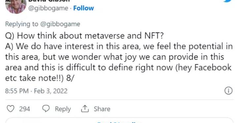This screenshot has width=239, height=123.
Task: Click the David Gibson display name
Action: coord(49,1)
